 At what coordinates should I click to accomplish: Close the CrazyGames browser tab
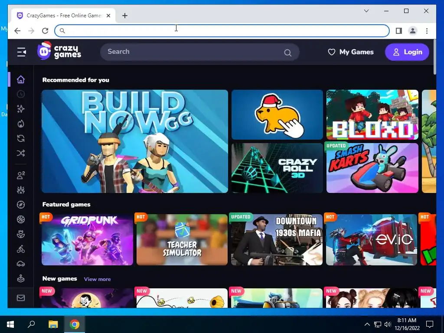[x=108, y=16]
